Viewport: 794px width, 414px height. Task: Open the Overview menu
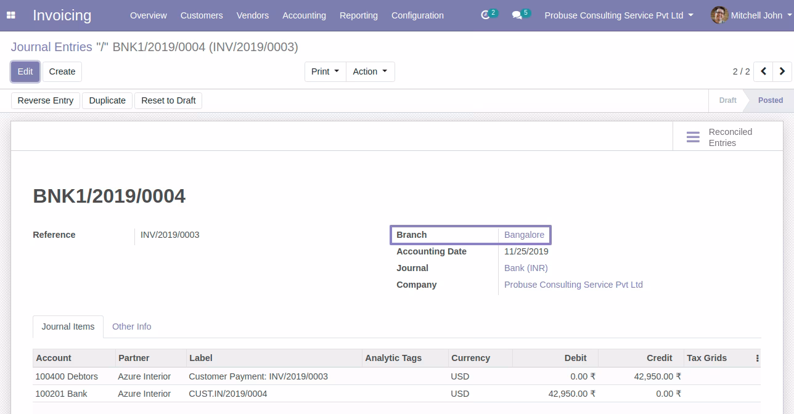[x=149, y=15]
